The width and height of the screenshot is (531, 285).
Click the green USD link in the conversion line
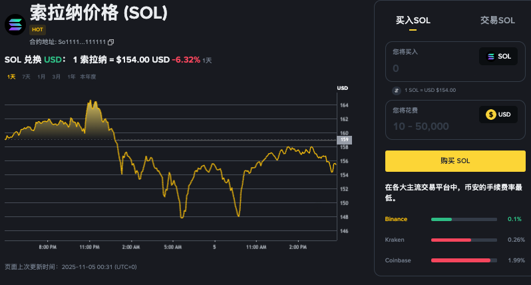(x=53, y=59)
